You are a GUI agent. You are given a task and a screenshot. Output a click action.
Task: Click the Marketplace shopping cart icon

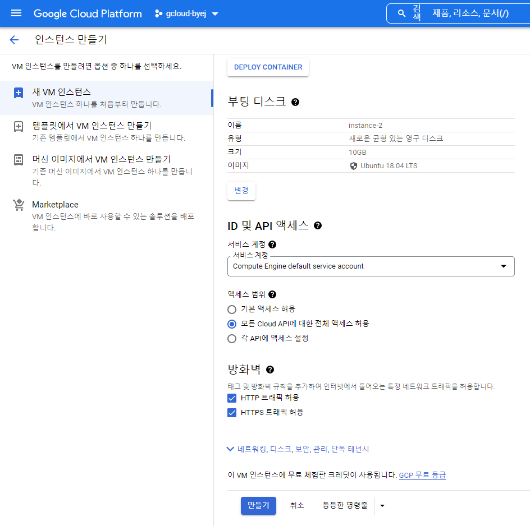click(19, 205)
